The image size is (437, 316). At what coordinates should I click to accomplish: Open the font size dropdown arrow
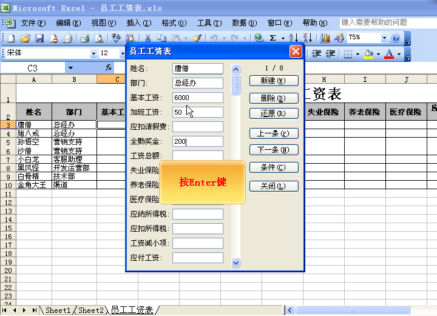click(x=122, y=53)
